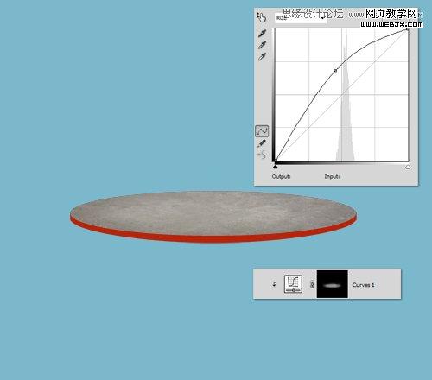
Task: Activate the edit-points curve mode button
Action: [262, 131]
